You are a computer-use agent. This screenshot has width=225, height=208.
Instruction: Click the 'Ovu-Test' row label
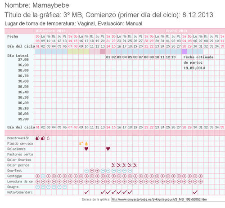(x=14, y=171)
